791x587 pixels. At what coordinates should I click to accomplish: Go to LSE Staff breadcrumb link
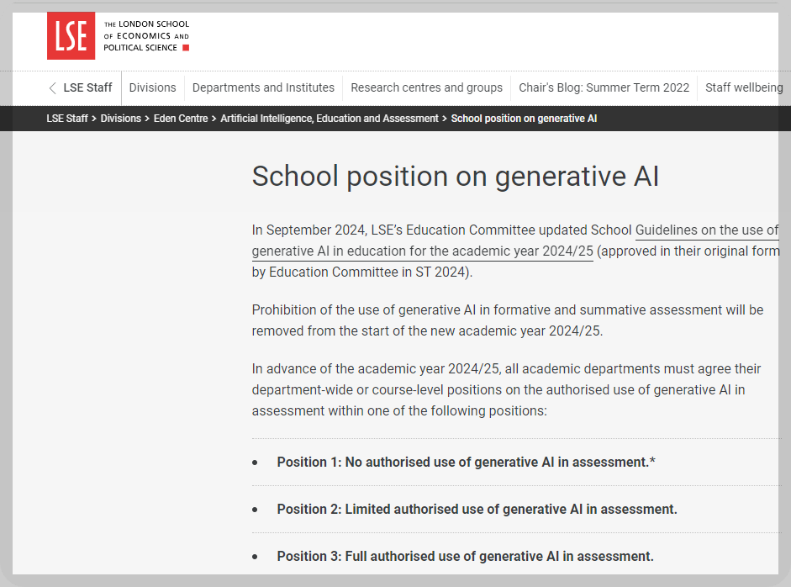click(x=67, y=119)
